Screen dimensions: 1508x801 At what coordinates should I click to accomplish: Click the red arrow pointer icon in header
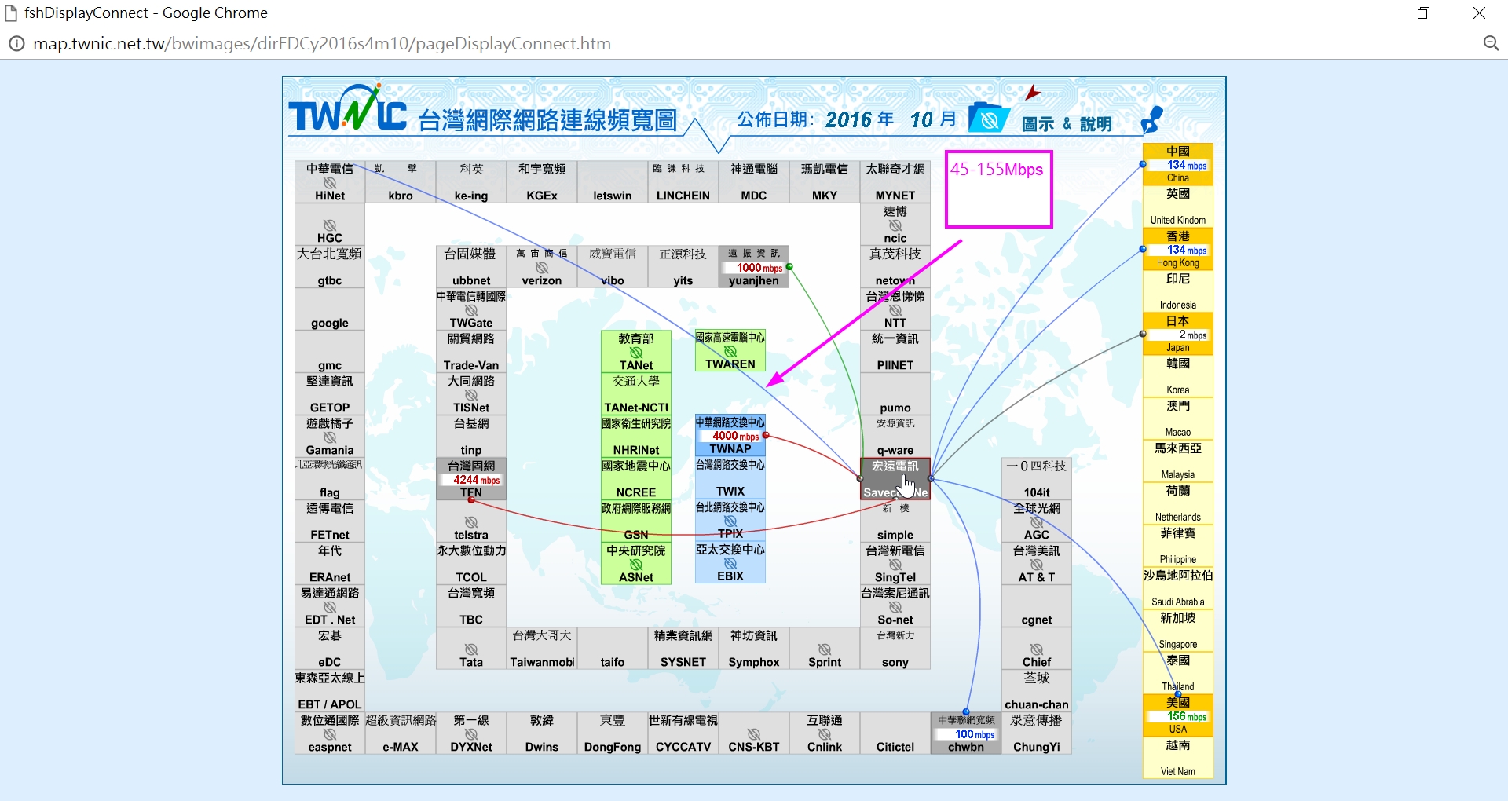coord(1033,93)
